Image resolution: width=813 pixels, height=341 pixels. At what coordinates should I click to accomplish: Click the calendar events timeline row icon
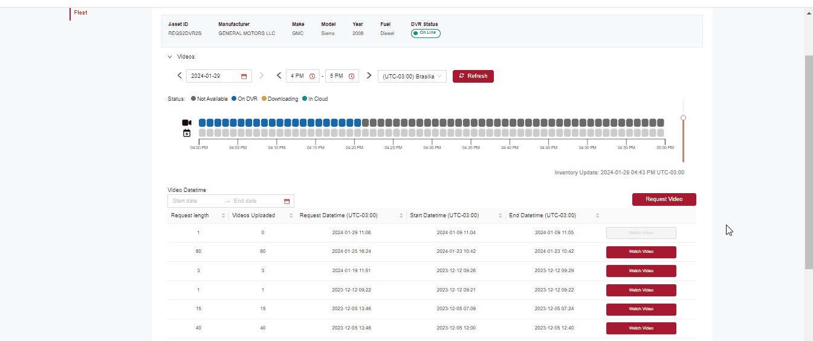187,133
